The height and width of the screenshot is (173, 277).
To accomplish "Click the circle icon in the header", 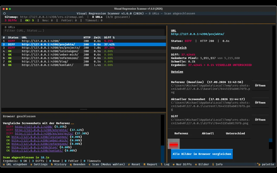I will (x=5, y=13).
